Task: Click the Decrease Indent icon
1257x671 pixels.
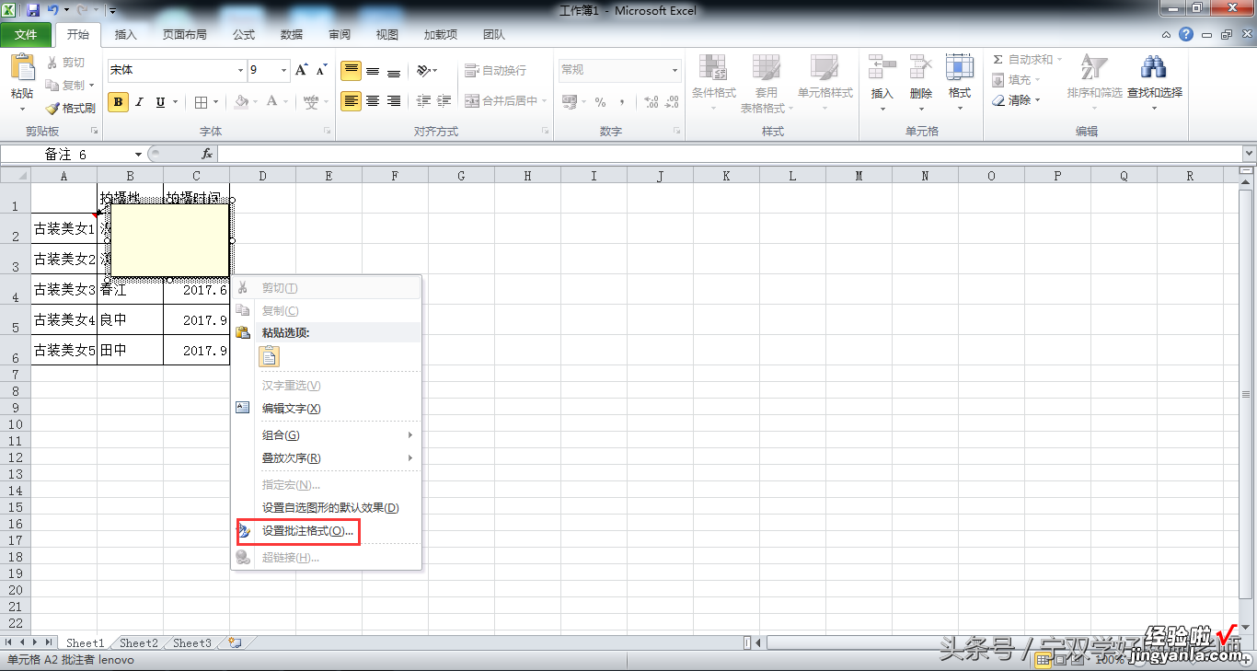Action: tap(423, 101)
